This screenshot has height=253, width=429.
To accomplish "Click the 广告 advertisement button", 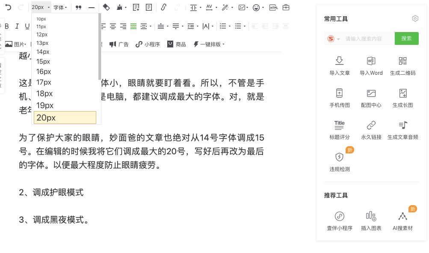I will click(119, 44).
